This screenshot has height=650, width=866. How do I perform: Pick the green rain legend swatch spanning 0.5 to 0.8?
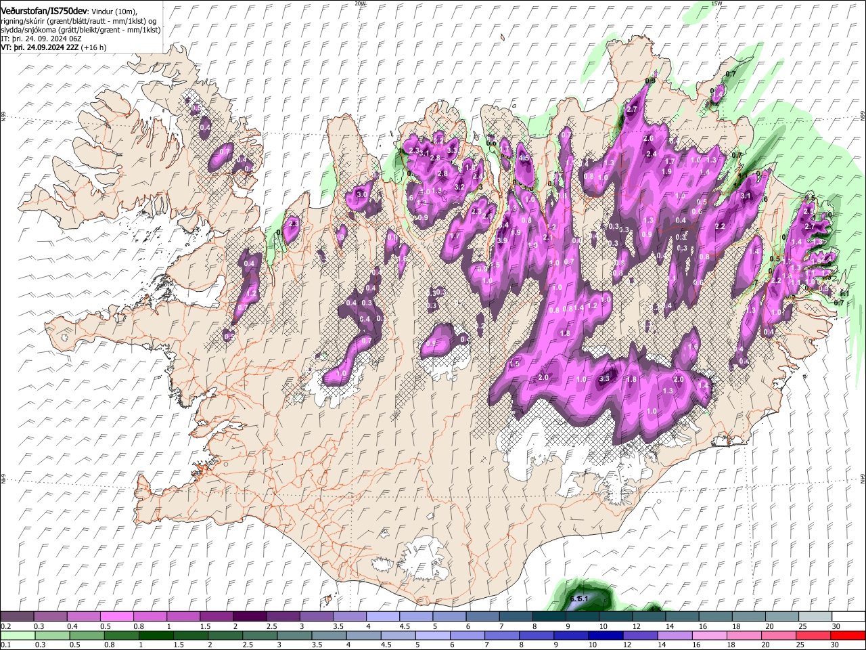(x=87, y=635)
